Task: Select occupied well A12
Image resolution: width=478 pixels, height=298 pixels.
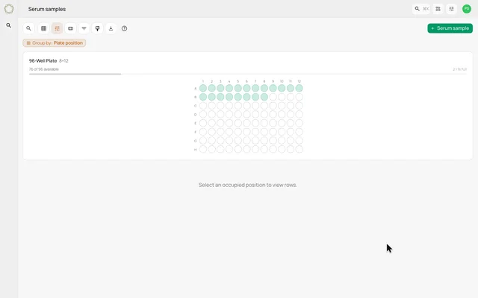Action: (x=299, y=88)
